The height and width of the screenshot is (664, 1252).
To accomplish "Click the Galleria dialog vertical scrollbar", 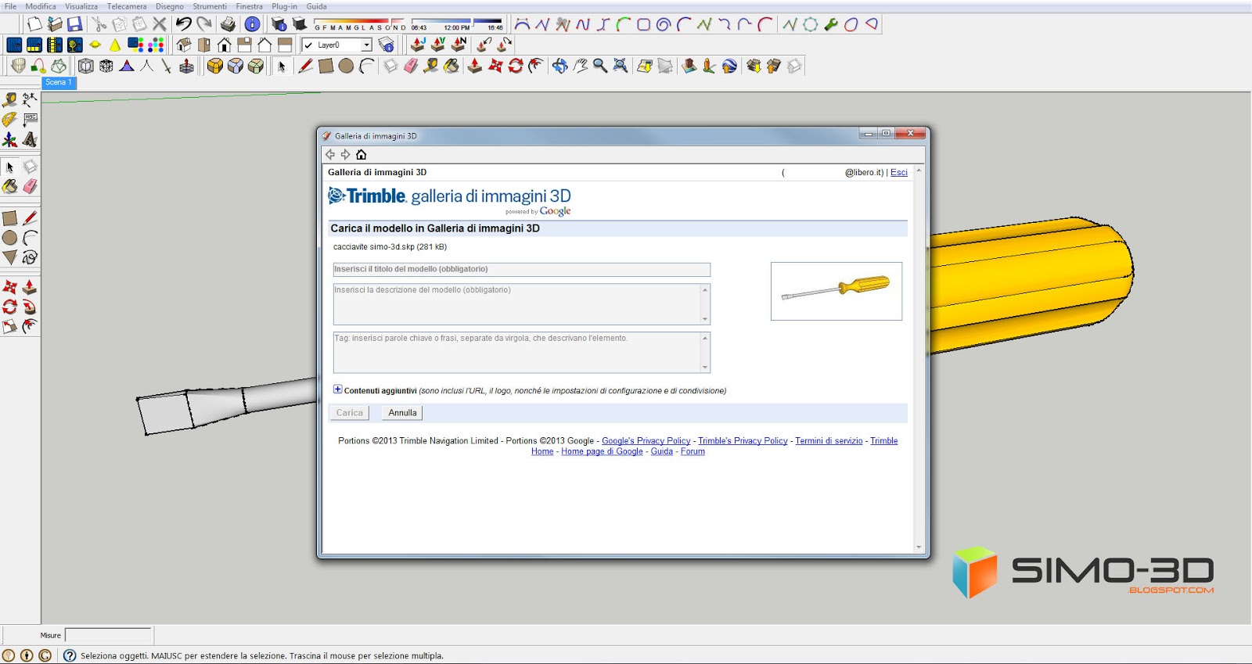I will click(x=919, y=359).
